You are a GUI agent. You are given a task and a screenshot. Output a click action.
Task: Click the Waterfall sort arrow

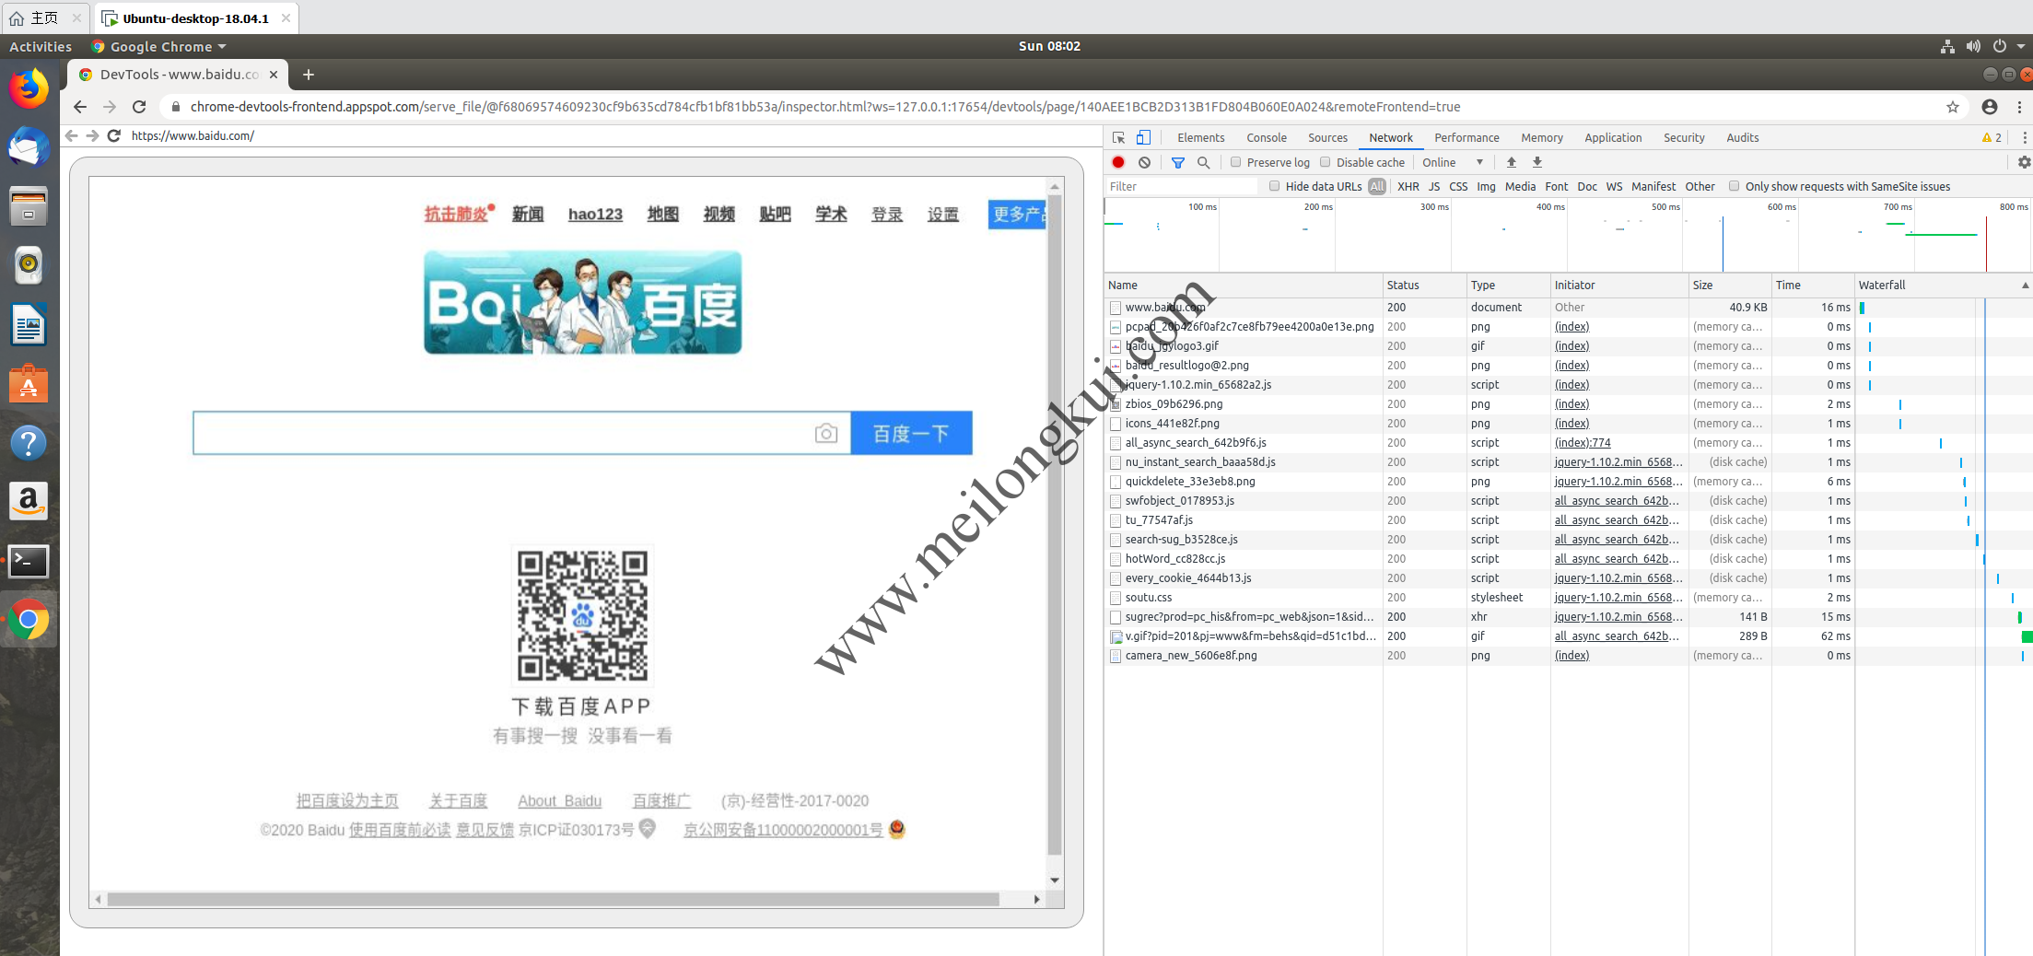(x=2025, y=286)
